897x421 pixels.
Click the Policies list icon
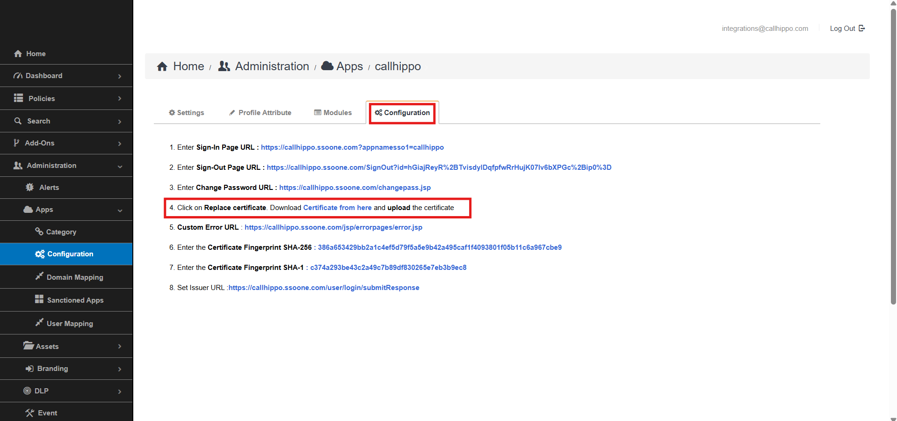click(x=18, y=98)
